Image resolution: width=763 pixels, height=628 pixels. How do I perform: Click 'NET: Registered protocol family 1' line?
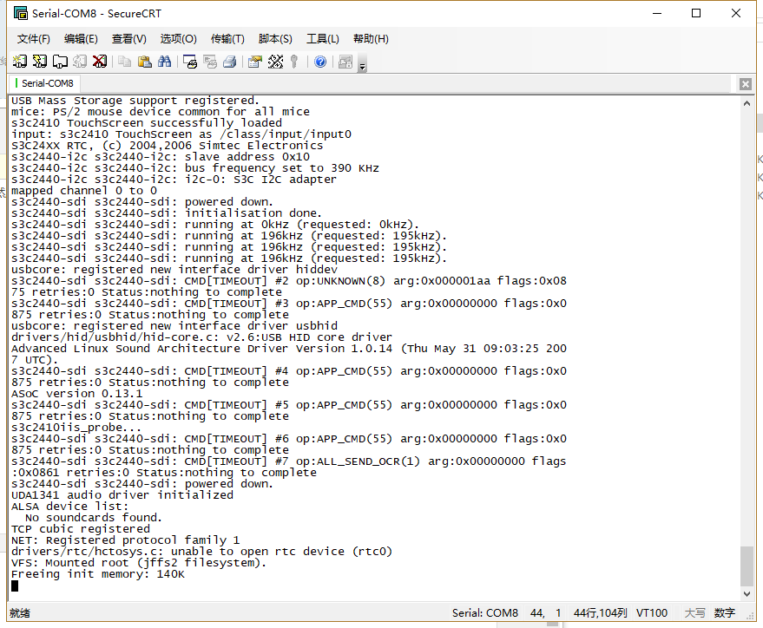tap(125, 540)
